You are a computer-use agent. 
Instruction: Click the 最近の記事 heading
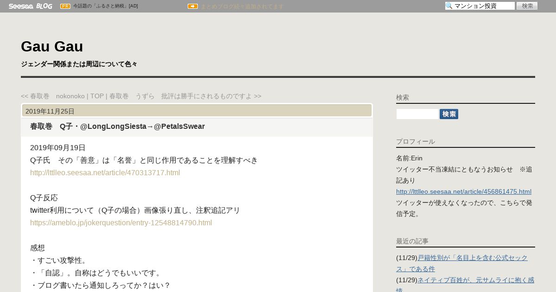(412, 241)
